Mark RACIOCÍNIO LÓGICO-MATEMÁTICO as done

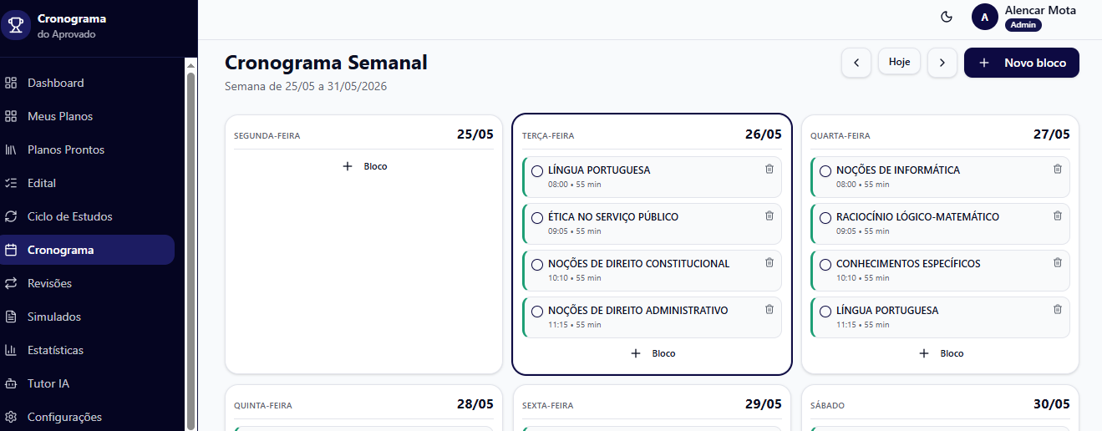point(825,218)
